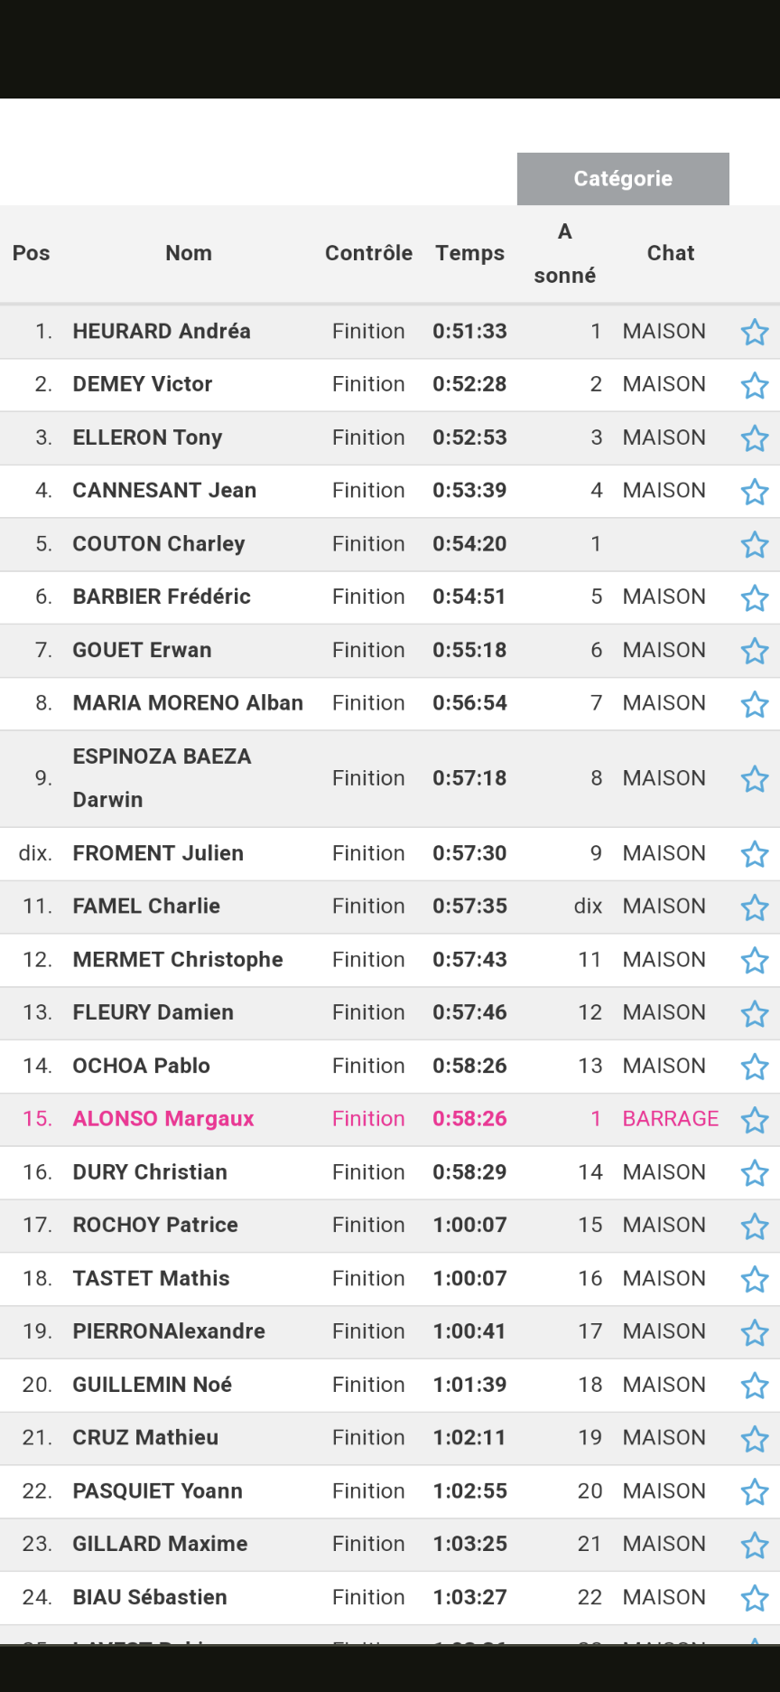Toggle favorite star for DEMEY Victor
This screenshot has height=1692, width=780.
pos(755,386)
